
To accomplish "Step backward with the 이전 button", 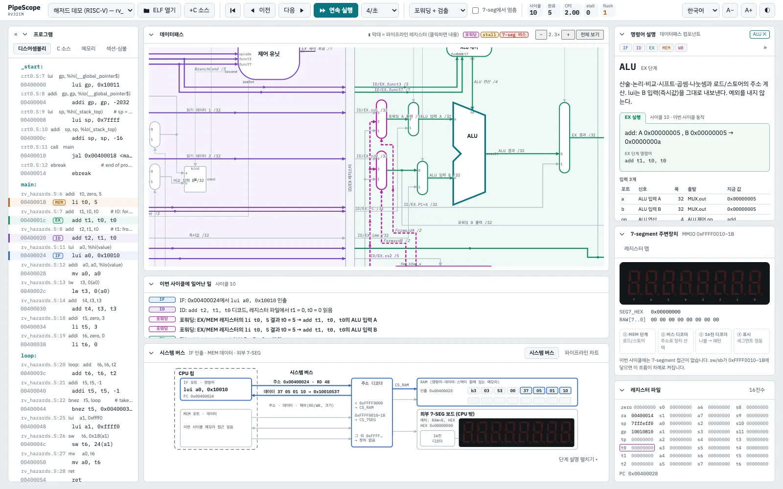I will [259, 10].
